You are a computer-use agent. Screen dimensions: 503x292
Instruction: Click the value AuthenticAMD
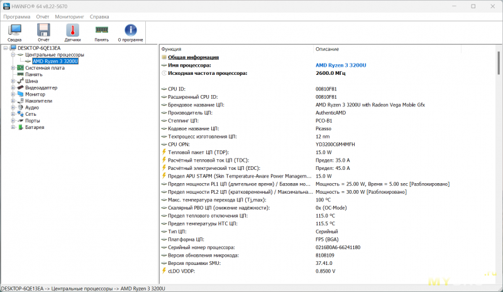point(331,113)
